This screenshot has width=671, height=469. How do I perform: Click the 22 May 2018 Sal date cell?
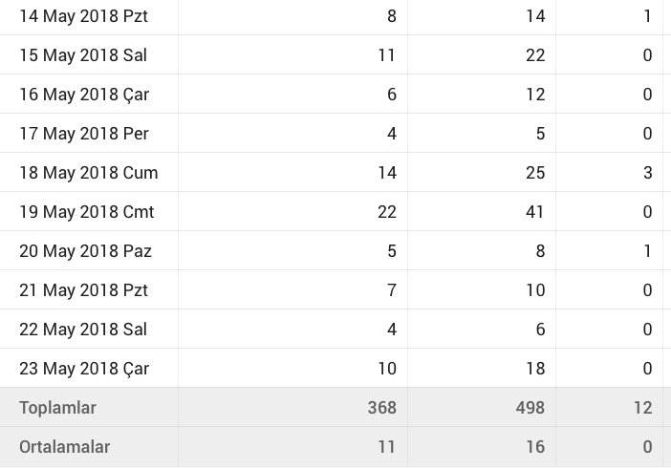[83, 330]
